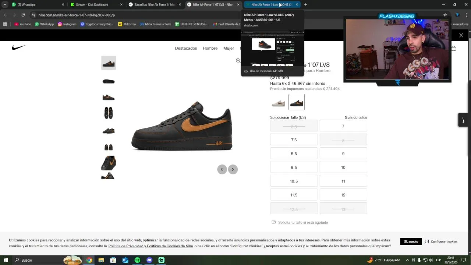The width and height of the screenshot is (471, 265).
Task: Click the zoom magnifier on product image
Action: click(x=238, y=61)
